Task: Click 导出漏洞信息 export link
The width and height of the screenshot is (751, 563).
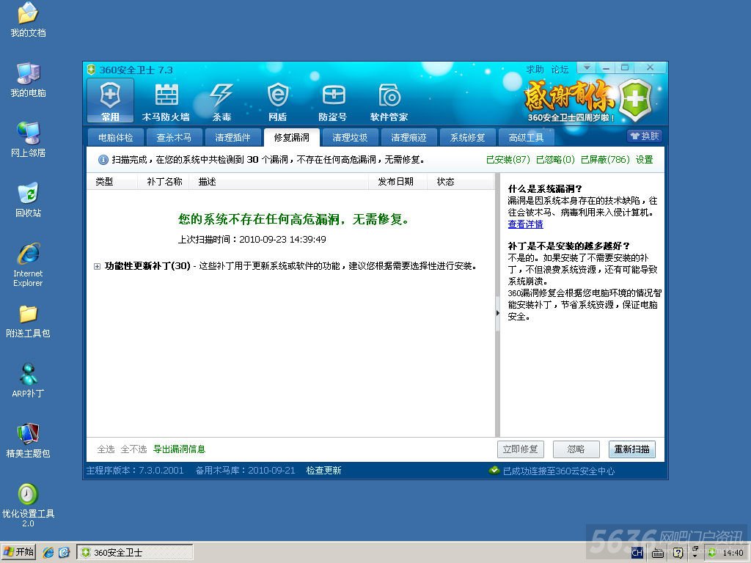Action: [179, 449]
